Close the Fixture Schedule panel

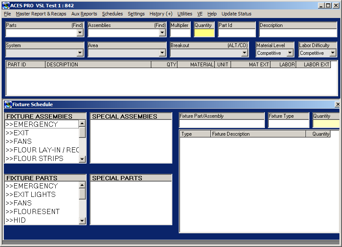point(337,104)
